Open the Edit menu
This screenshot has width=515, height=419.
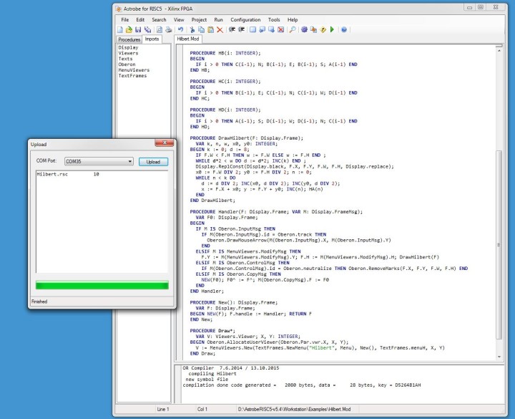140,20
